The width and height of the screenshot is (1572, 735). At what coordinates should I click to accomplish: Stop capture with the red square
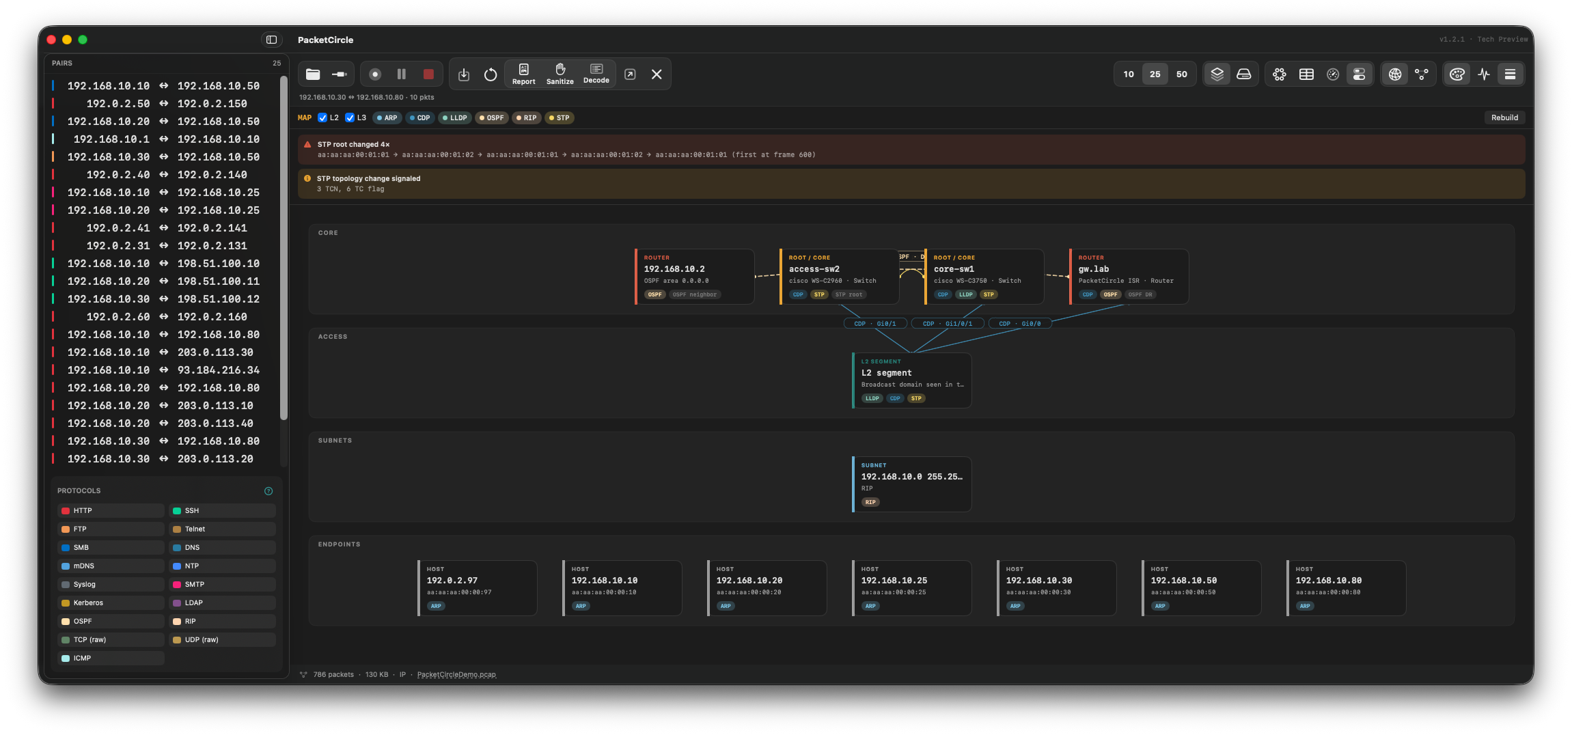point(428,74)
